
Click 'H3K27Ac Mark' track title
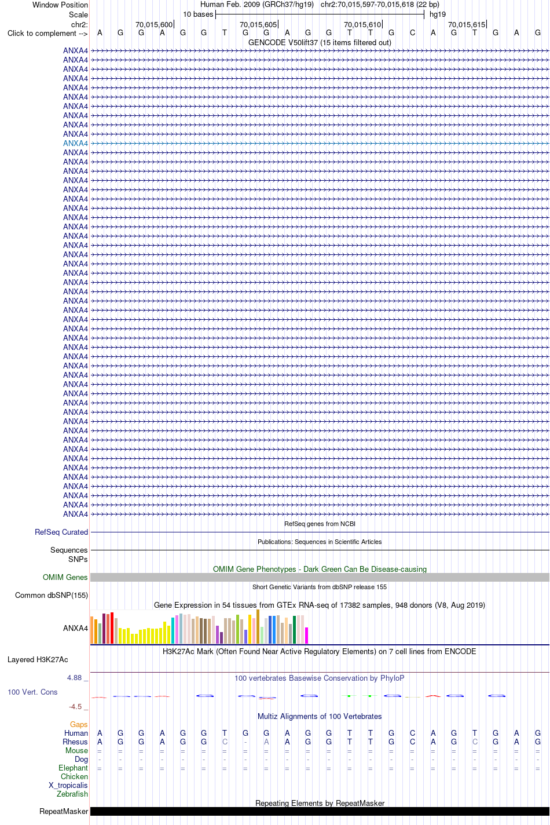pos(320,651)
